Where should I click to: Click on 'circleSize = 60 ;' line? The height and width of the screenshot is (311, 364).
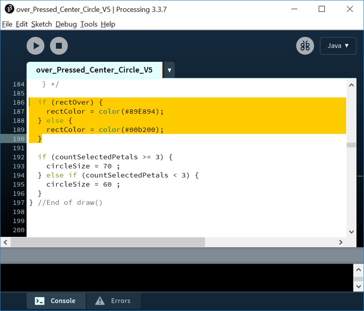pyautogui.click(x=83, y=185)
